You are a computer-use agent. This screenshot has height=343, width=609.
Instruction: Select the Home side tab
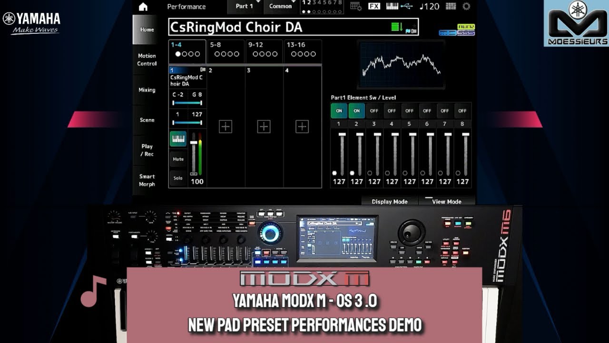pos(147,30)
